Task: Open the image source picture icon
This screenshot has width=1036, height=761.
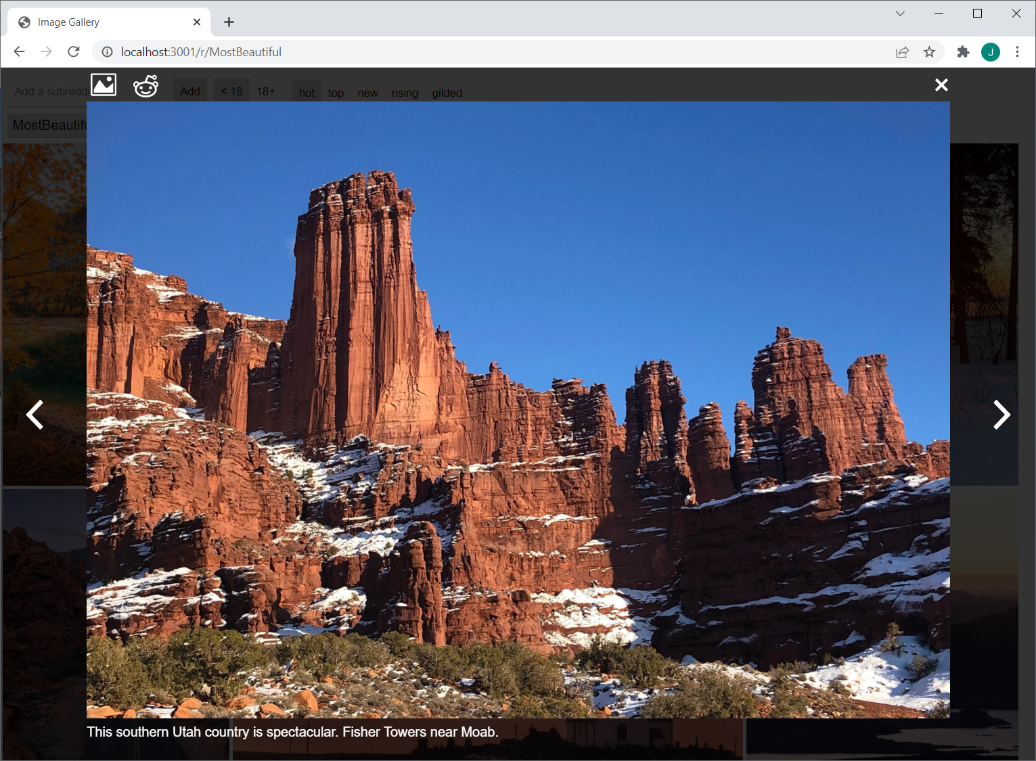Action: [x=104, y=85]
